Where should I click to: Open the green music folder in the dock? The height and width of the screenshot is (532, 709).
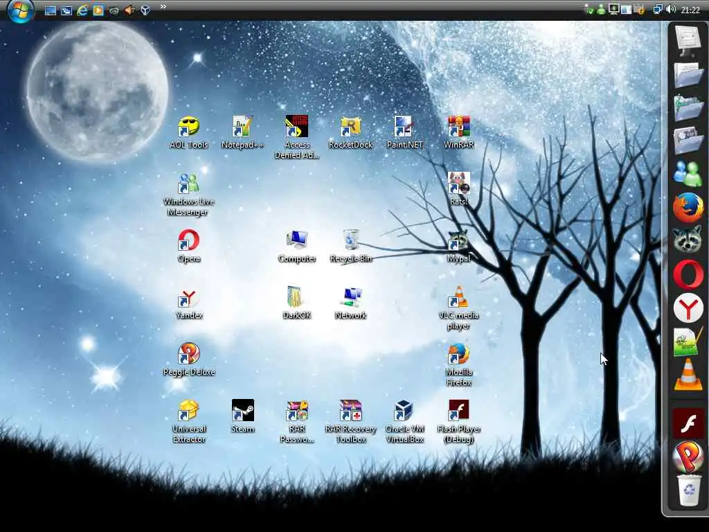(688, 107)
